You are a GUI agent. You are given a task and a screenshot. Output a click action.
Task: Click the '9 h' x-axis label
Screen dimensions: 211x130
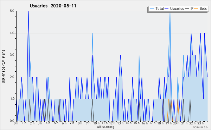click(88, 123)
